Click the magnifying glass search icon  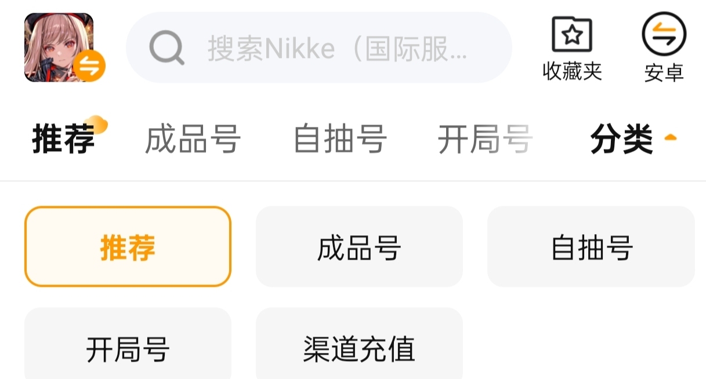pos(166,48)
